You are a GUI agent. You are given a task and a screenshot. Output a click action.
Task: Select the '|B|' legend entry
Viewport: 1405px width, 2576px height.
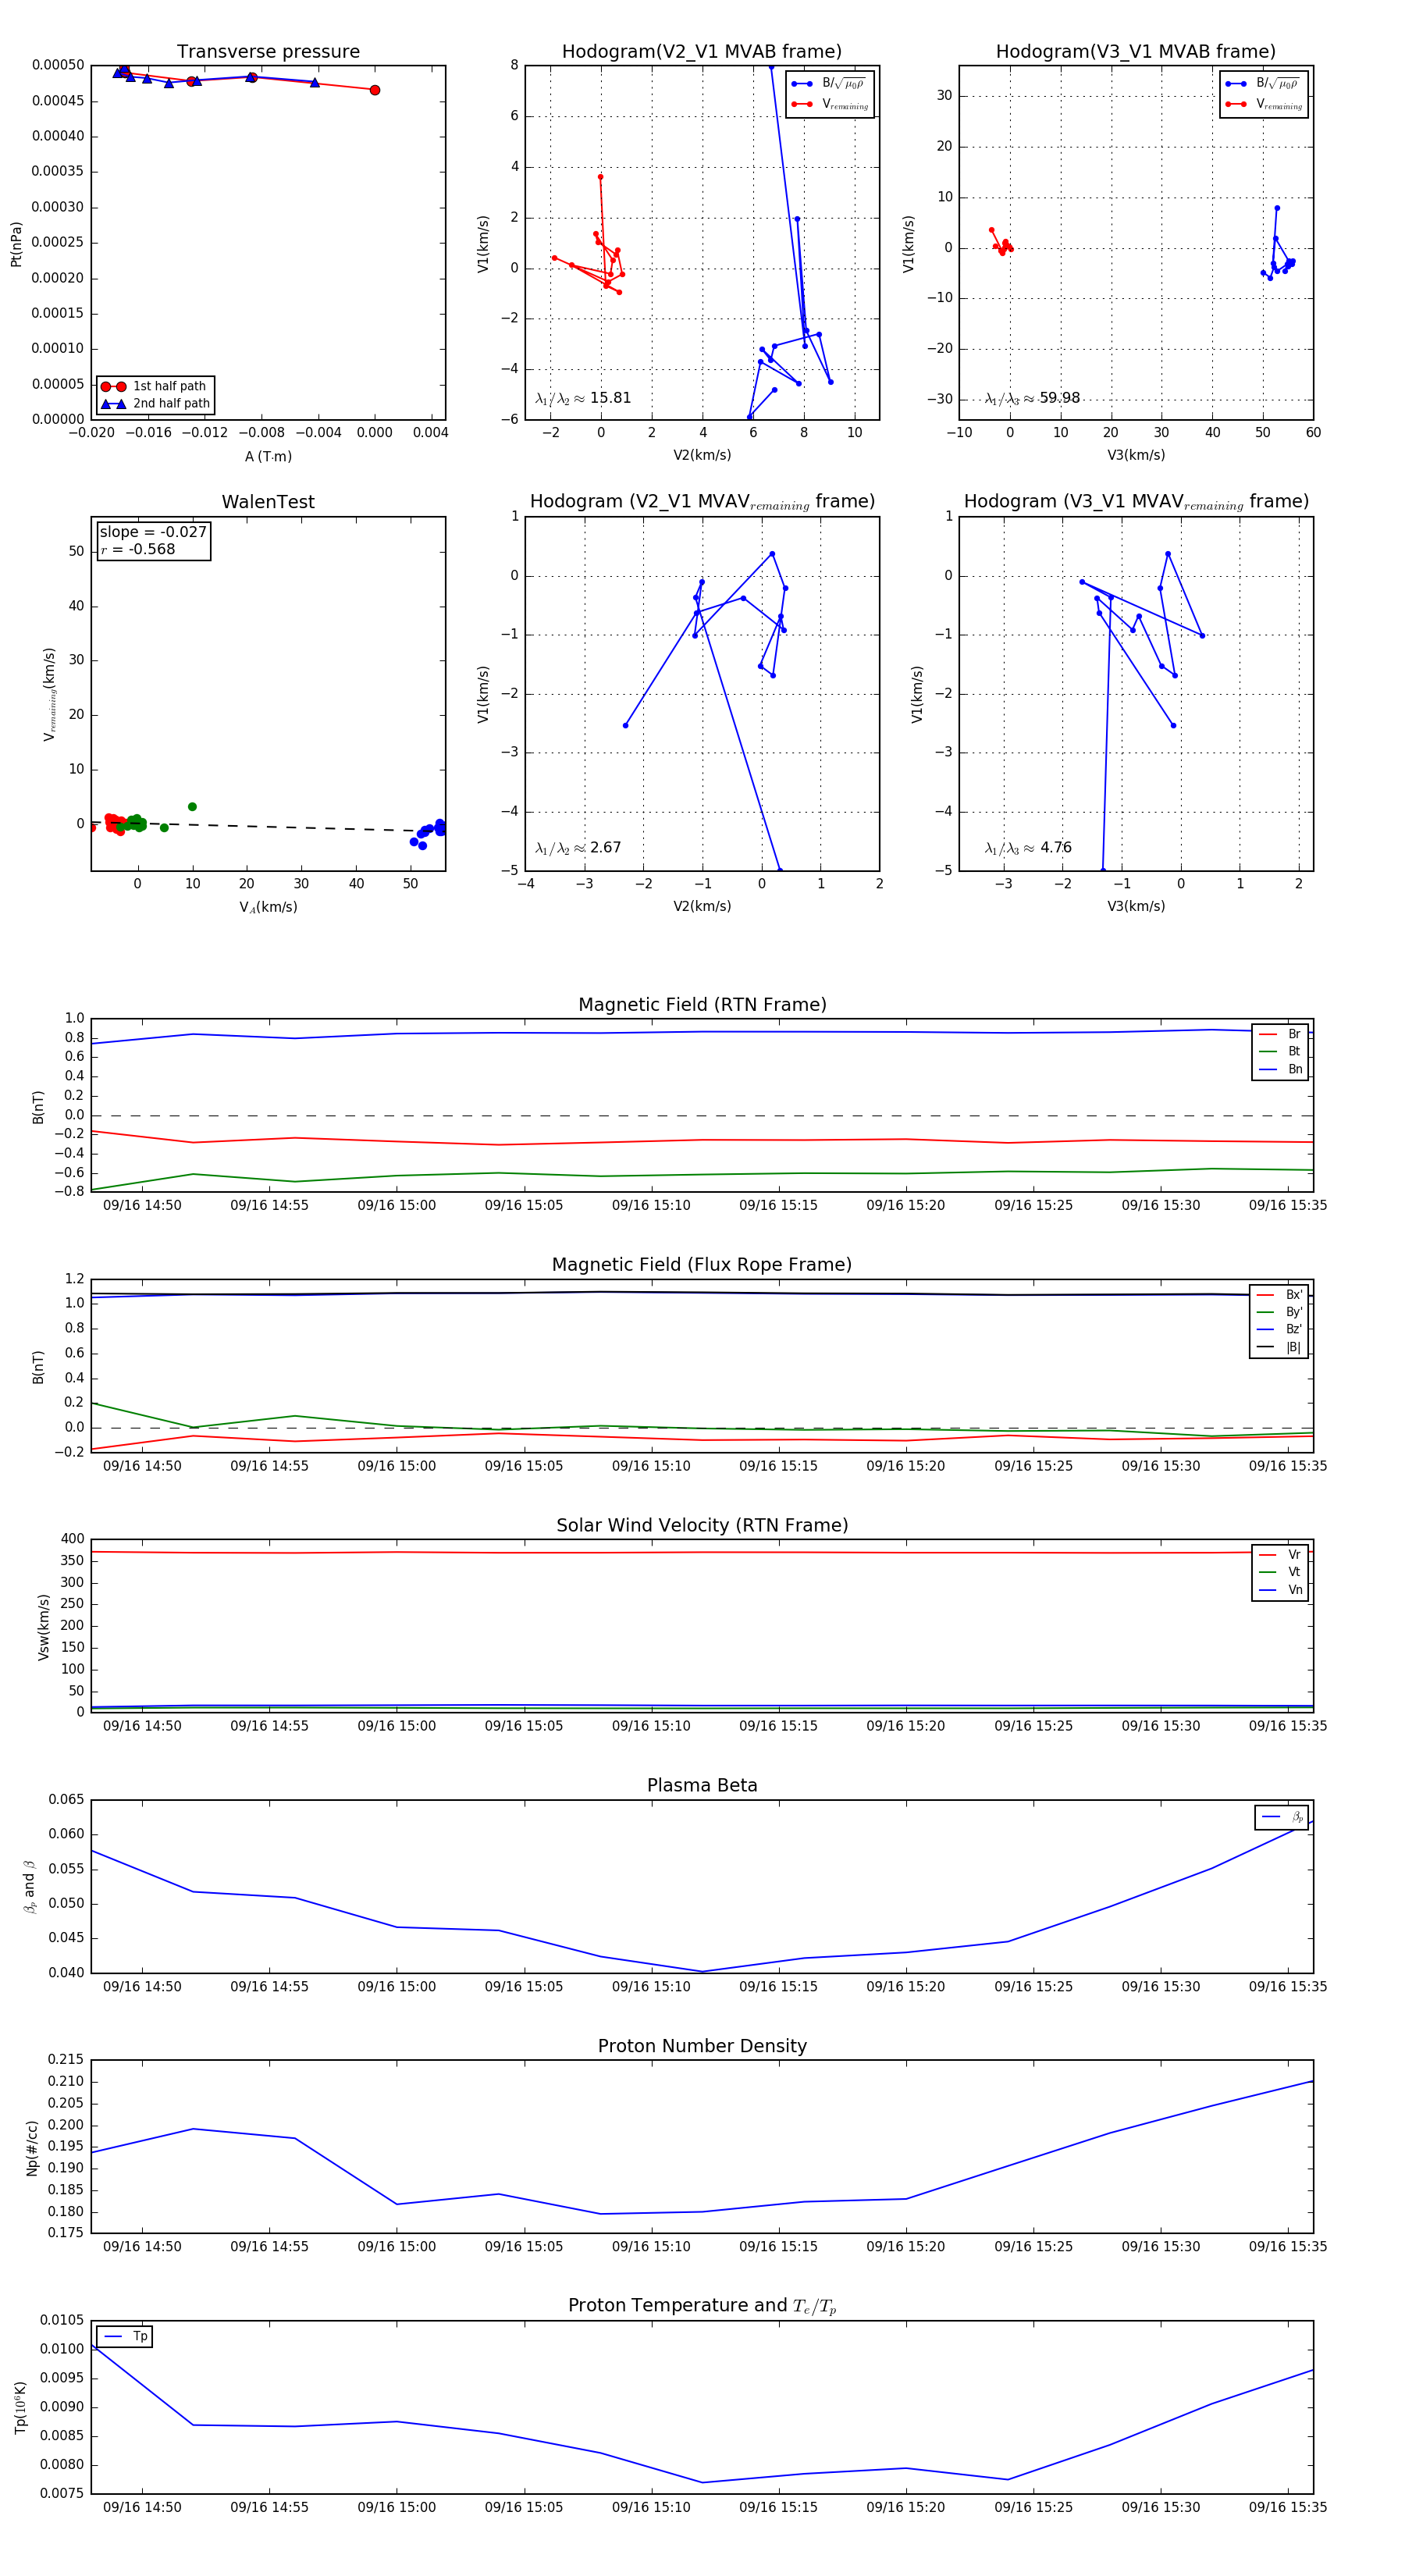point(1280,1347)
